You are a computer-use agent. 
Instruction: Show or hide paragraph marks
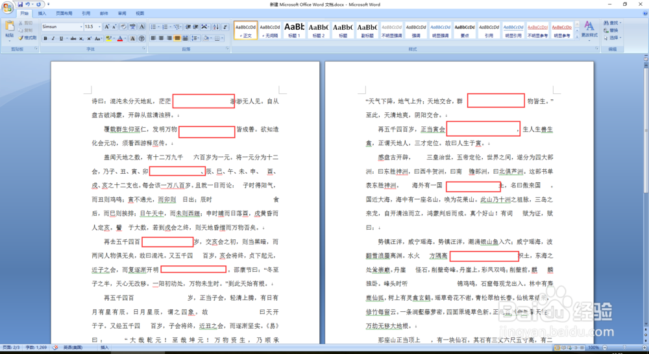coord(225,27)
